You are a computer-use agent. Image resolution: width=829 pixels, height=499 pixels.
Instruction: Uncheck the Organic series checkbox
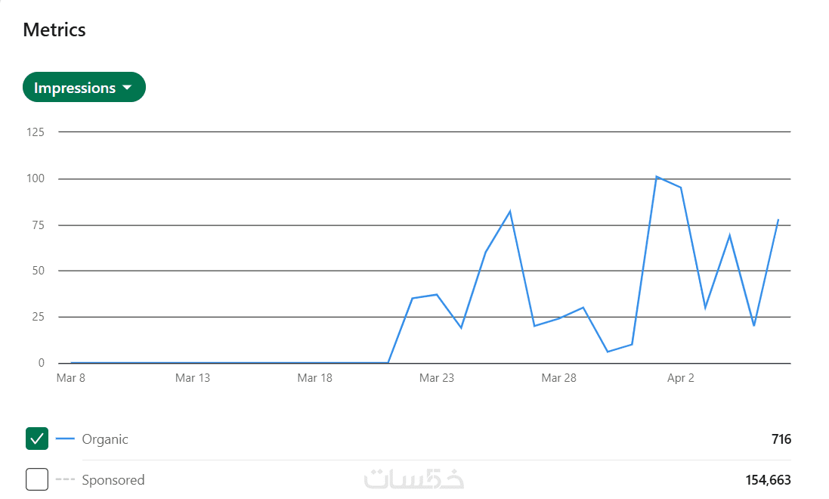pos(37,439)
